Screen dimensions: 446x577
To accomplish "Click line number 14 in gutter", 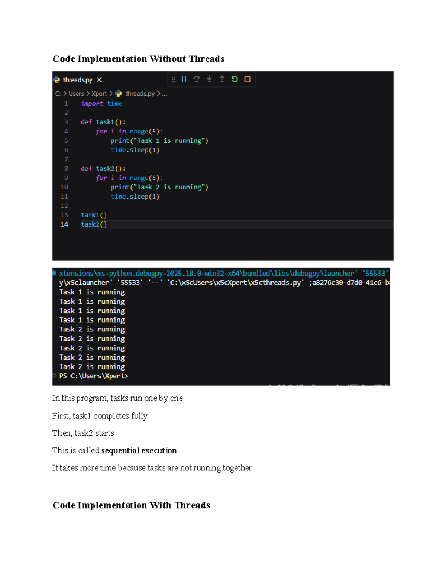I will (x=64, y=224).
